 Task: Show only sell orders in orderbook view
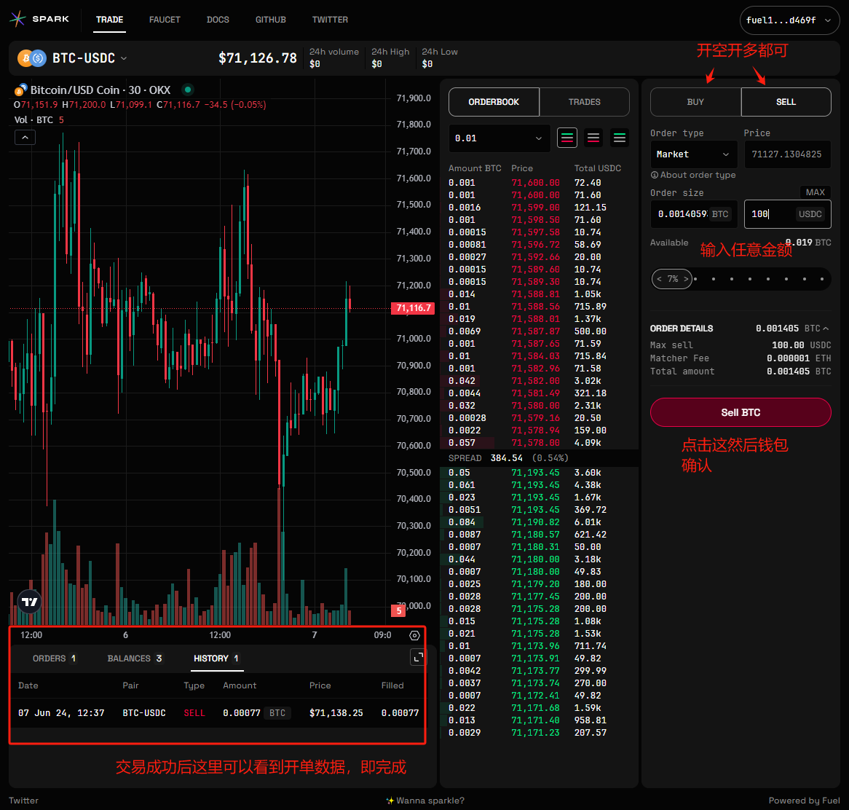pos(593,138)
